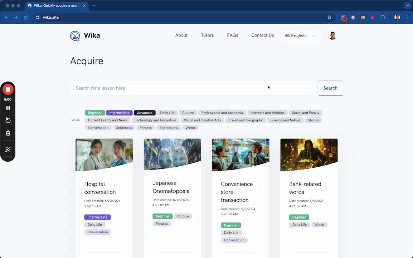Open the Contact Us page
Screen dimensions: 413x258
[x=263, y=35]
